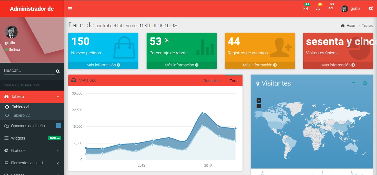
Task: Click Más información under Nuevos pedidos
Action: click(103, 65)
